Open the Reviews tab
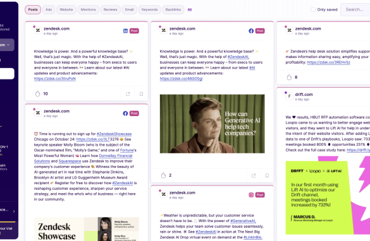370x241 pixels. pos(110,9)
